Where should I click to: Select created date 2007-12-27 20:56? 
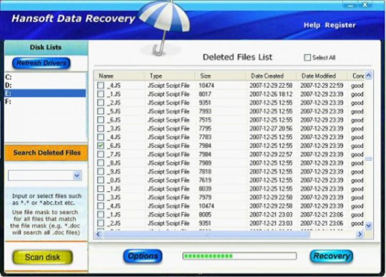271,128
